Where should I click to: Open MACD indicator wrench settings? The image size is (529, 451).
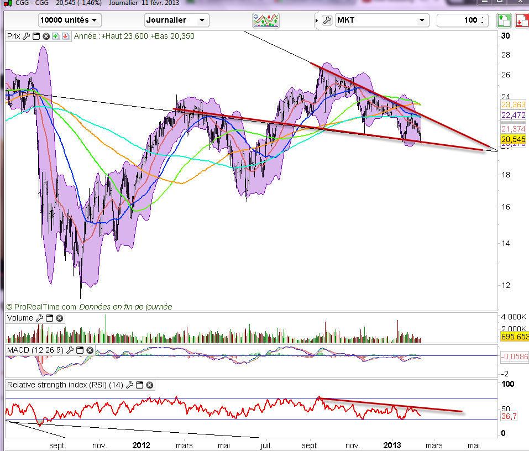click(x=70, y=350)
